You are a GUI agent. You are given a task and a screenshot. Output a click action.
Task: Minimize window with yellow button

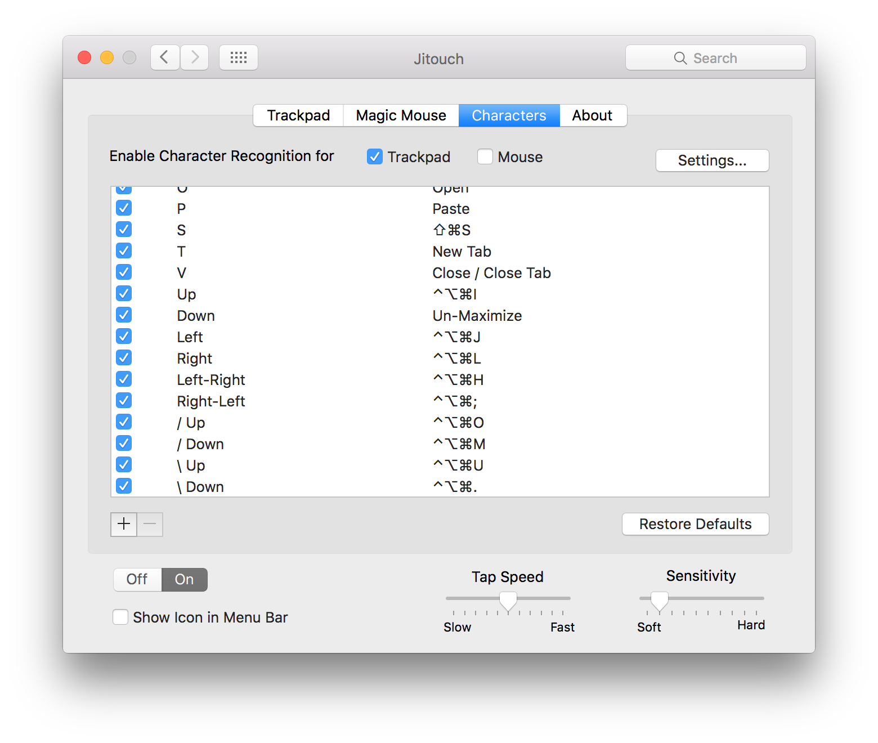click(x=107, y=57)
